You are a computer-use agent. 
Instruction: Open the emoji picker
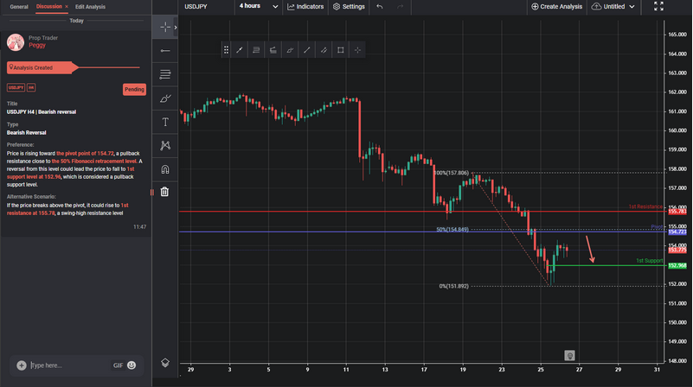[x=132, y=365]
